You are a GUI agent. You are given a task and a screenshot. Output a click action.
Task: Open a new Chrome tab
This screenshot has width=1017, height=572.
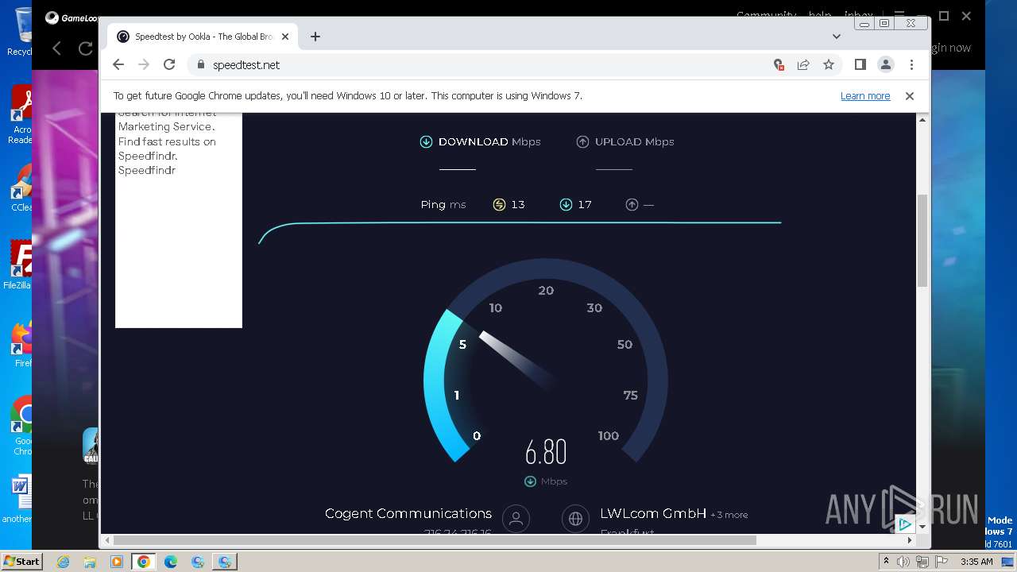tap(315, 37)
